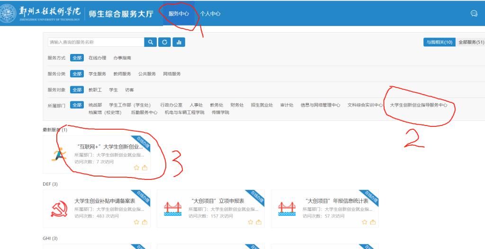Click the search magnifier button

coord(150,43)
